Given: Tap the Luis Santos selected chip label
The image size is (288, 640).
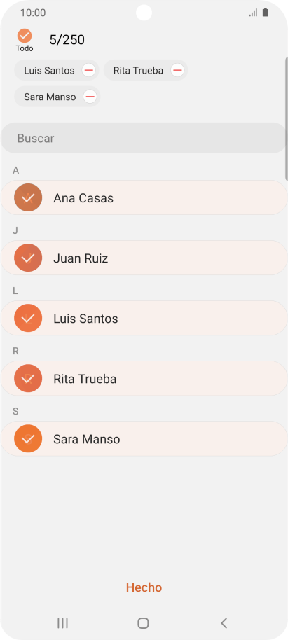Looking at the screenshot, I should coord(49,71).
